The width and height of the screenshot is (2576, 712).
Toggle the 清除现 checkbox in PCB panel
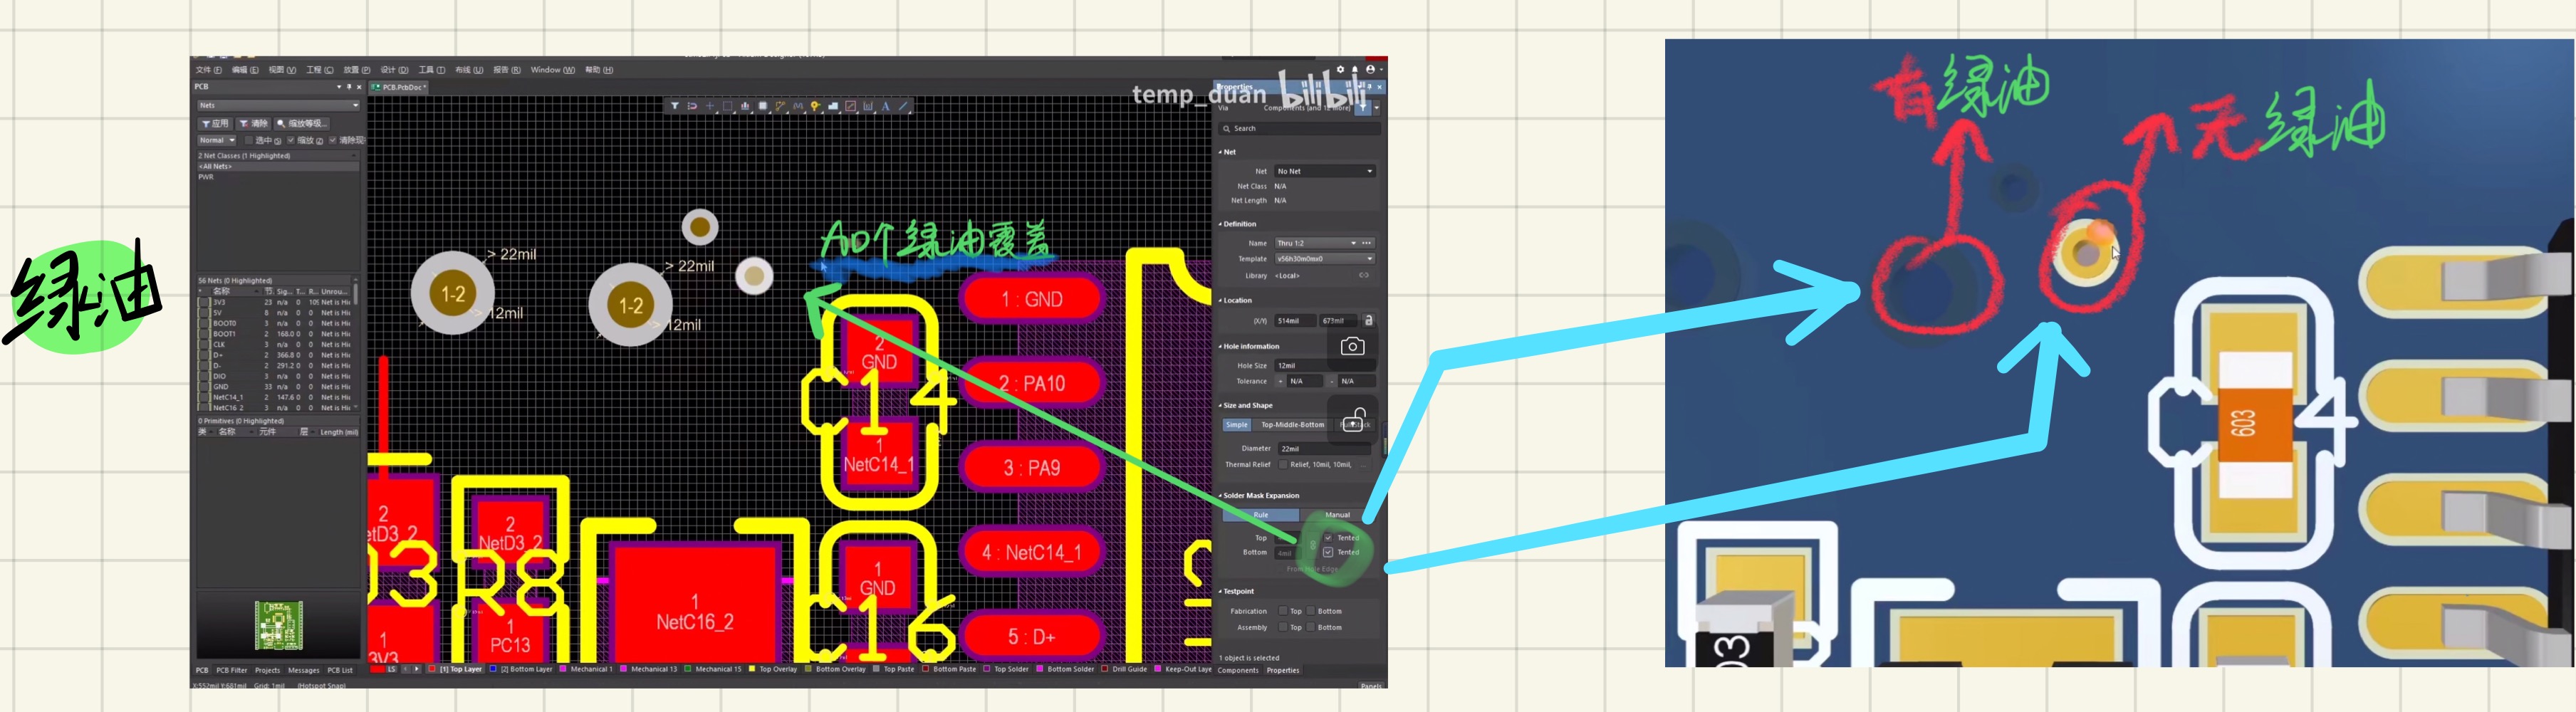[333, 141]
